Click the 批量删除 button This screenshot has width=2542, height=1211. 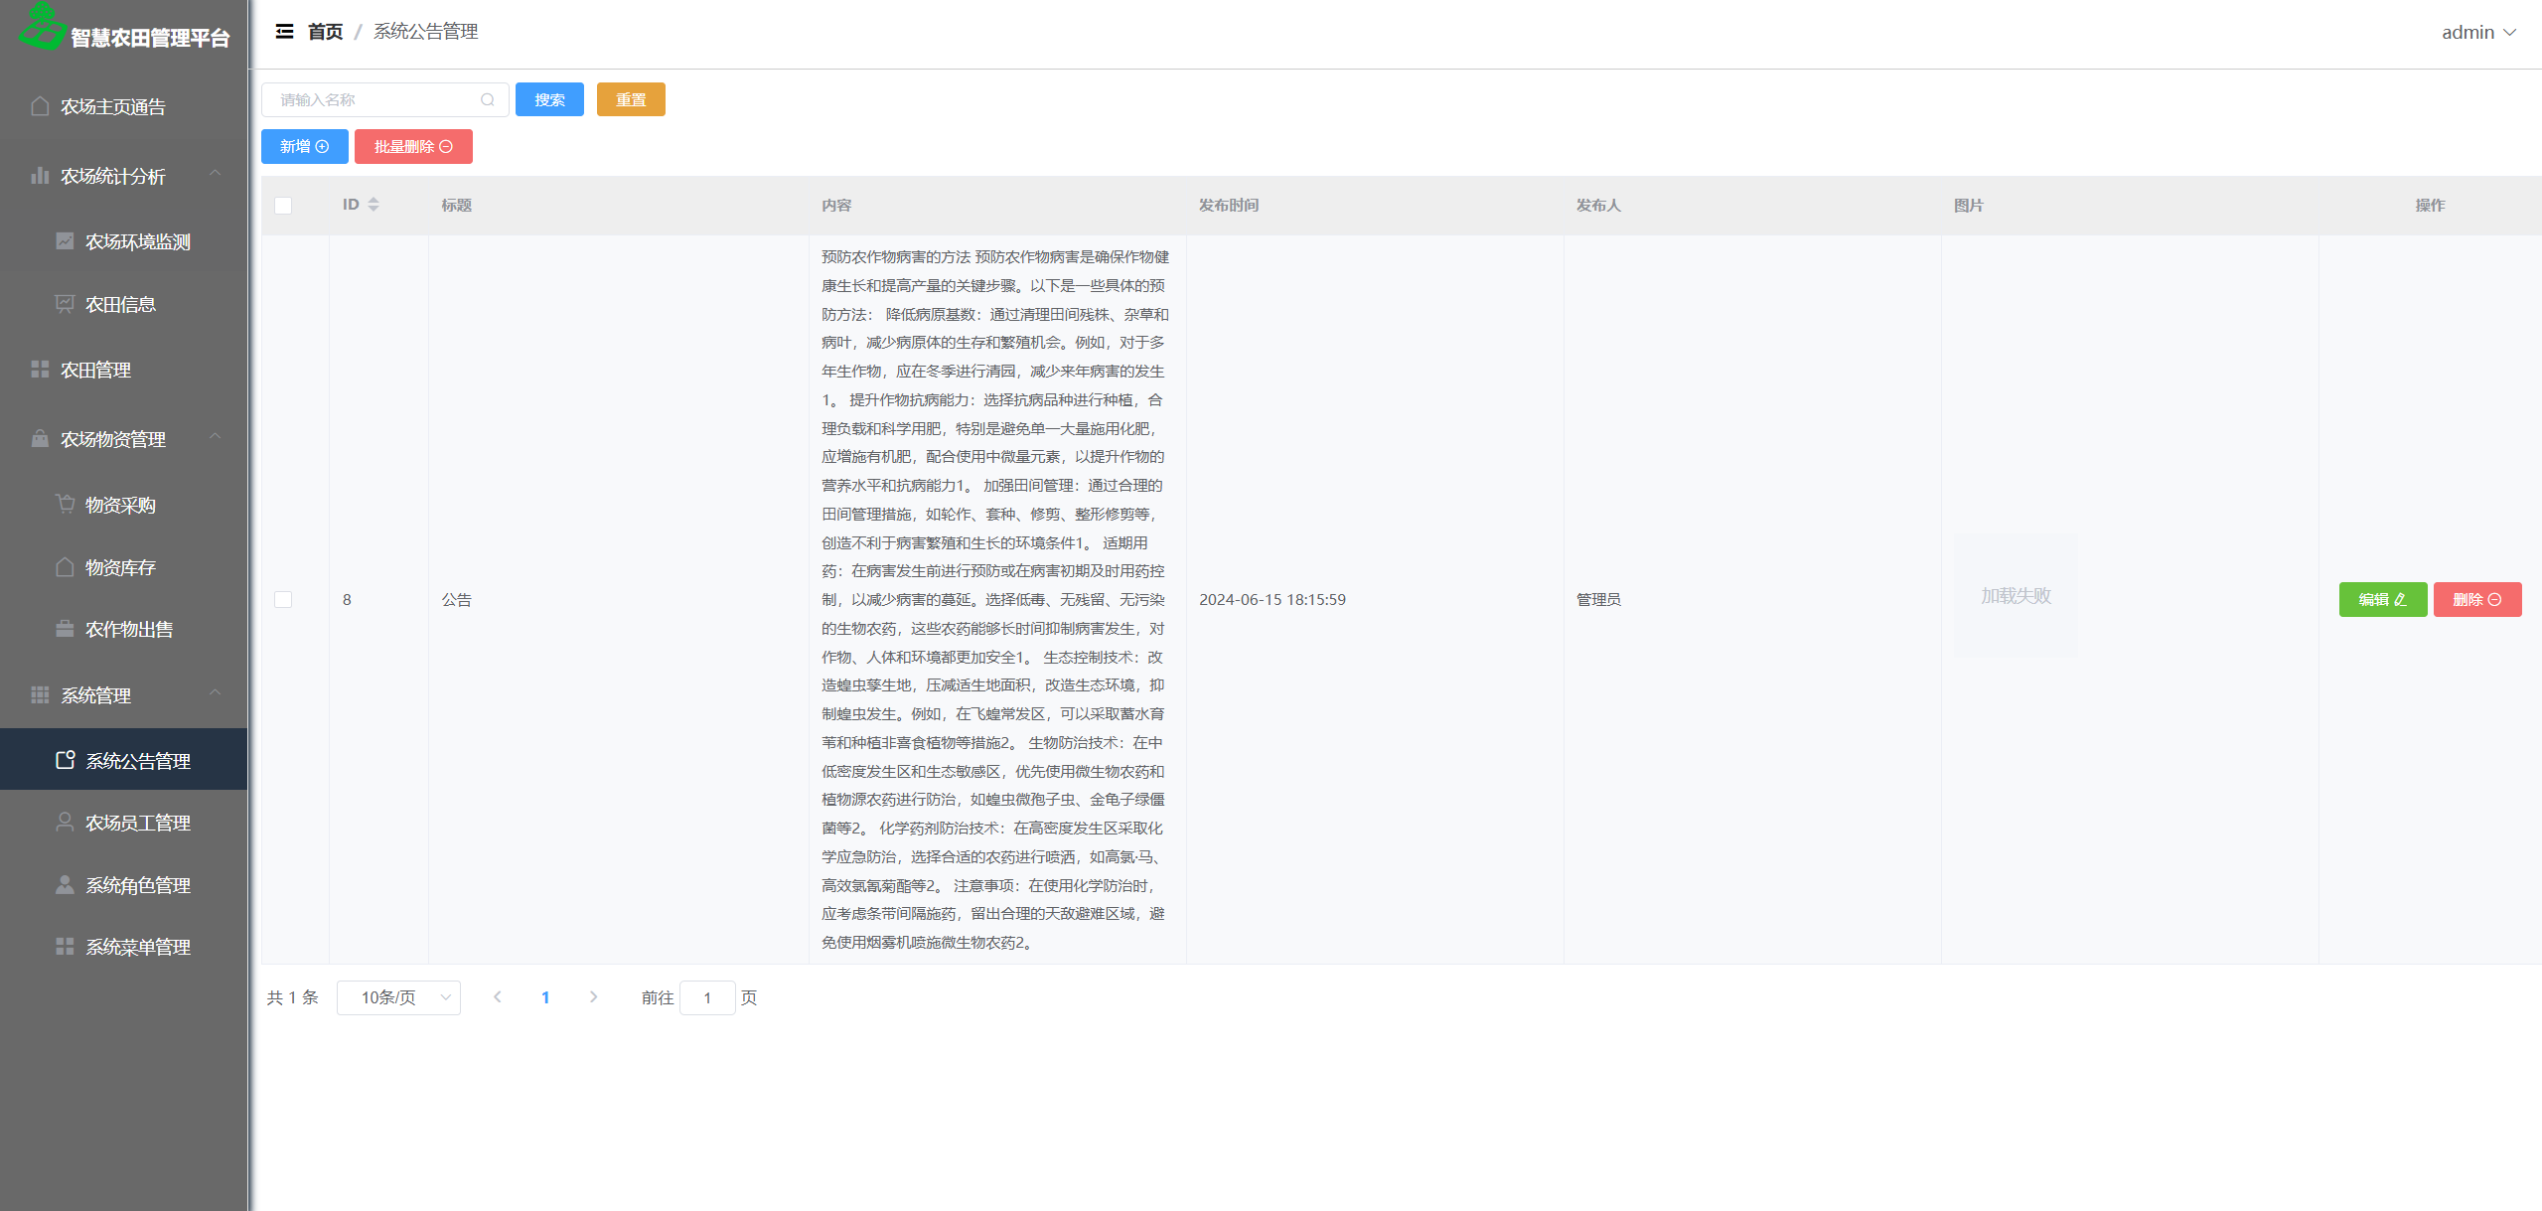413,147
